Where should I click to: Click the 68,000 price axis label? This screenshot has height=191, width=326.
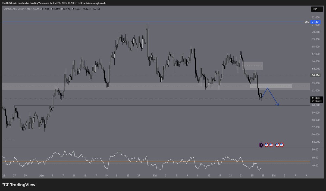[x=316, y=47]
